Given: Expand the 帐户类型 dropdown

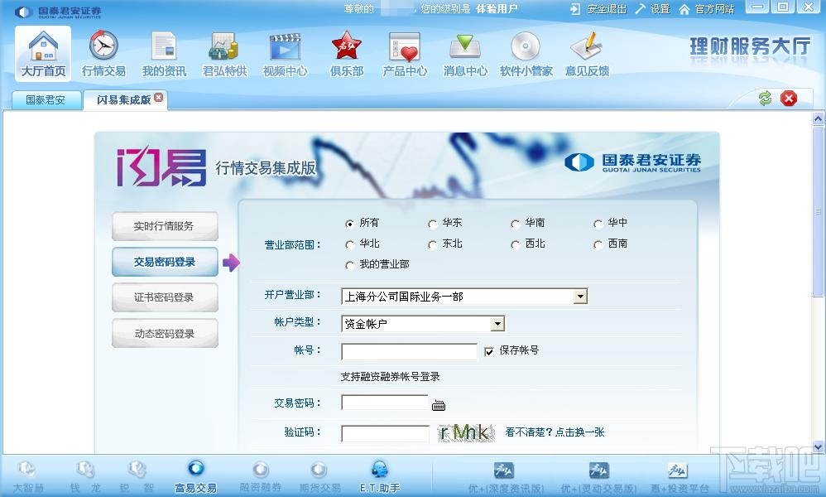Looking at the screenshot, I should coord(497,324).
